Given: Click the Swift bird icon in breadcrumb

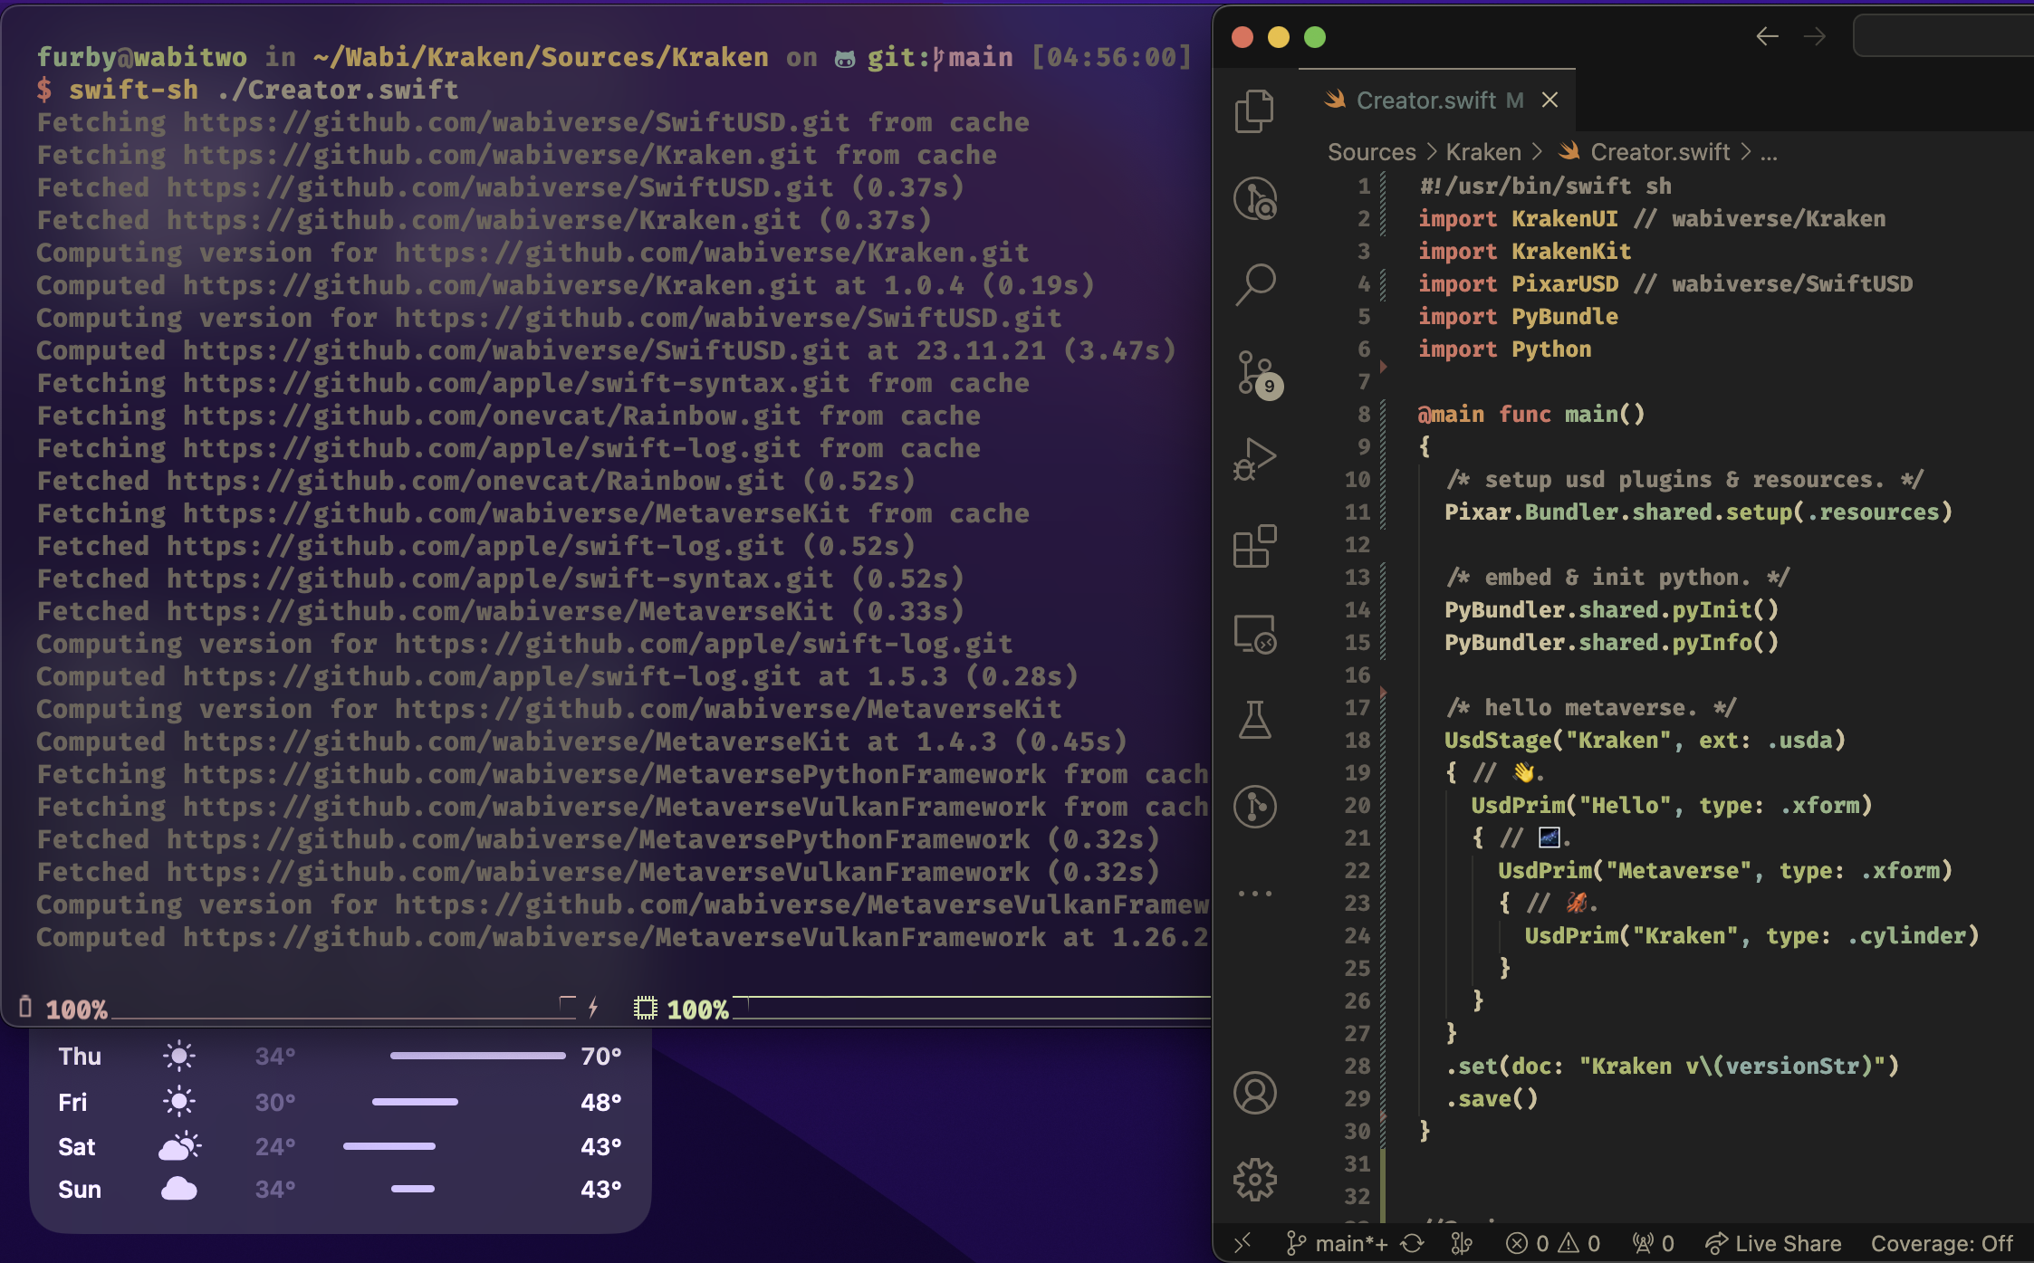Looking at the screenshot, I should (1569, 151).
